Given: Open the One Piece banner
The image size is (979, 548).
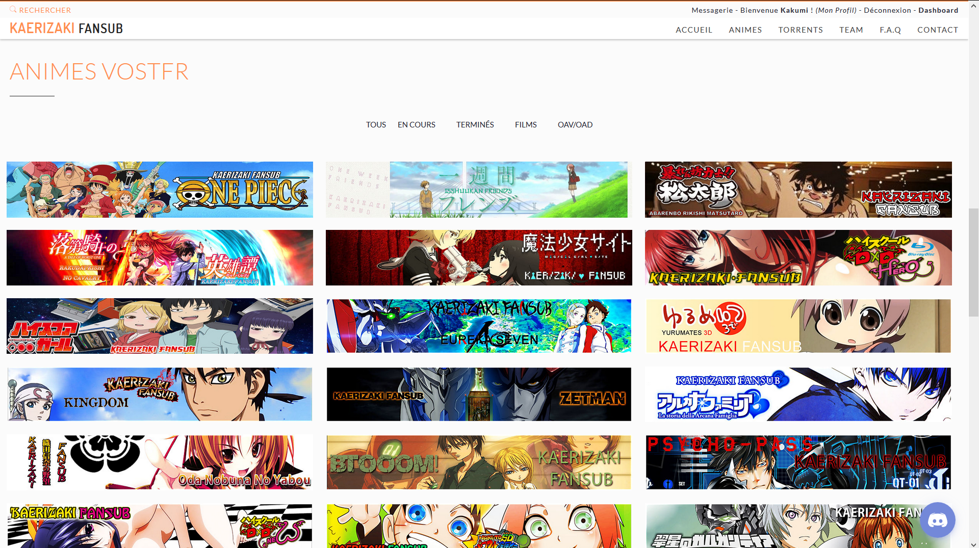Looking at the screenshot, I should coord(160,190).
